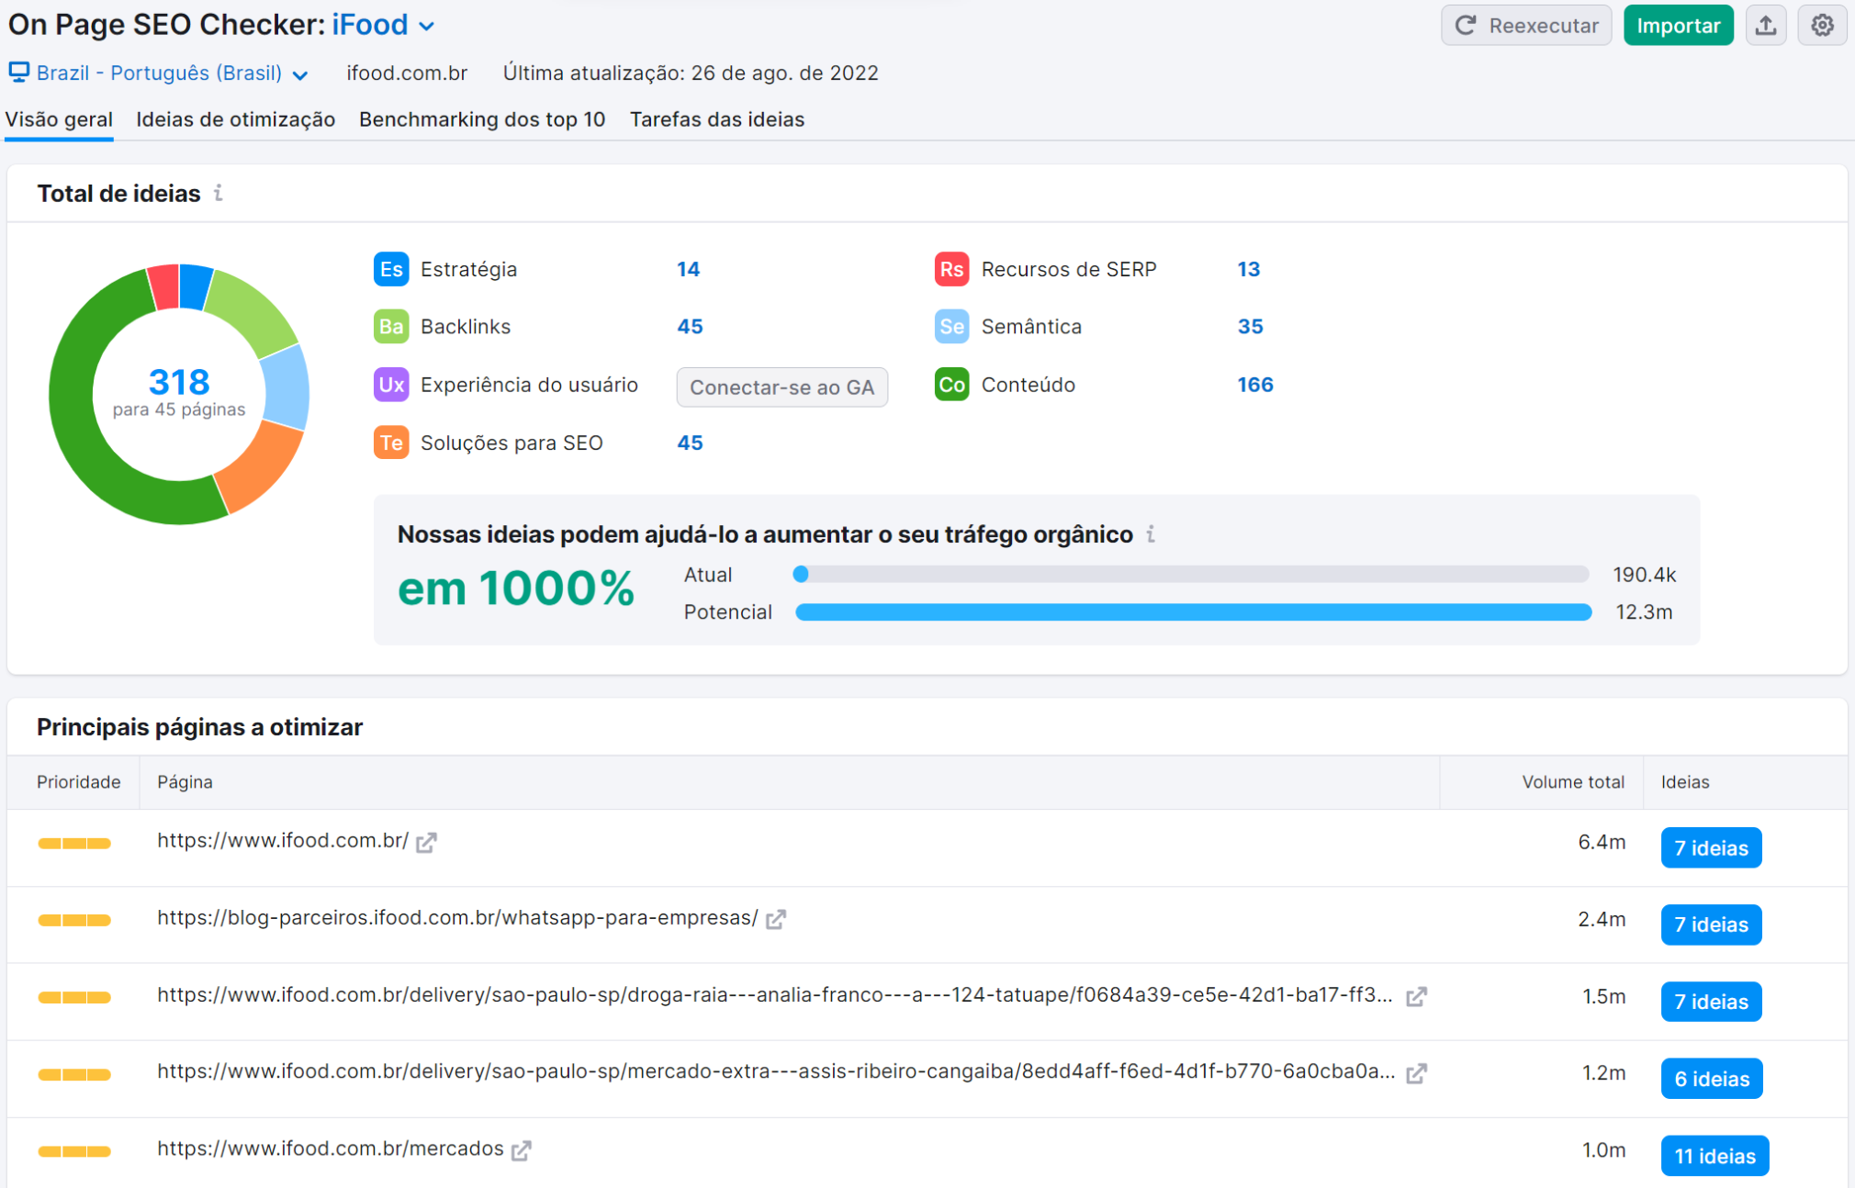The image size is (1855, 1188).
Task: Click the export/upload icon next to Importar
Action: point(1766,25)
